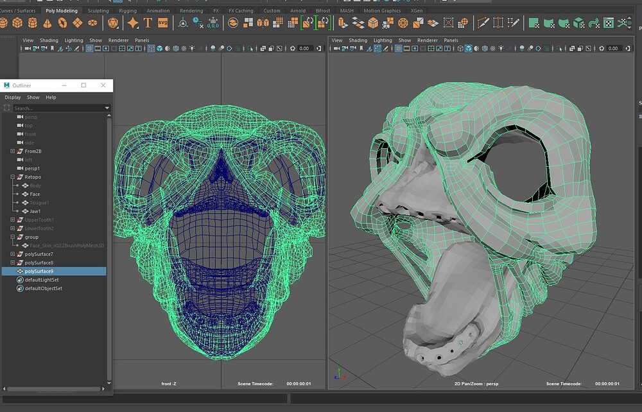This screenshot has width=642, height=412.
Task: Create a polygon disc from the shelf
Action: (x=92, y=23)
